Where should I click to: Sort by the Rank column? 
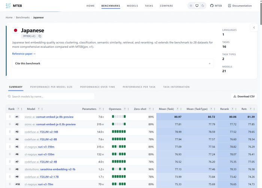pyautogui.click(x=22, y=109)
